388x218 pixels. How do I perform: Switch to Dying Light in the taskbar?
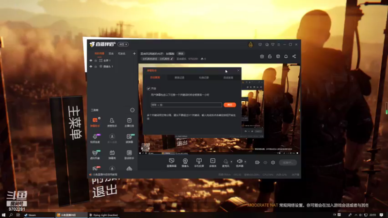[x=103, y=215]
